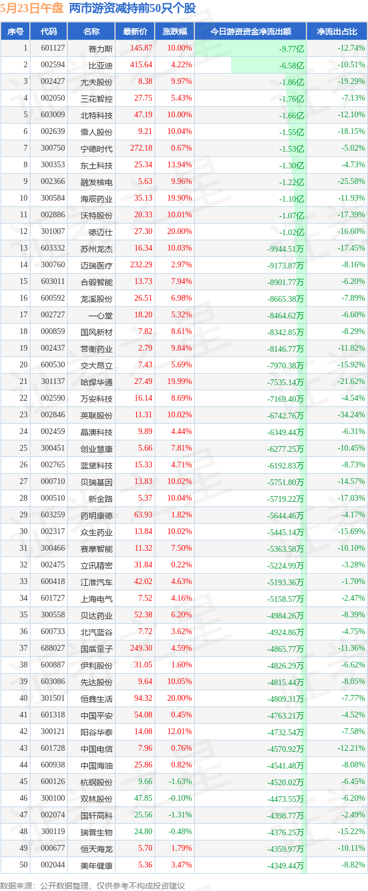Viewport: 368px width, 891px height.
Task: Click the 涨跌幅 column header
Action: (175, 32)
